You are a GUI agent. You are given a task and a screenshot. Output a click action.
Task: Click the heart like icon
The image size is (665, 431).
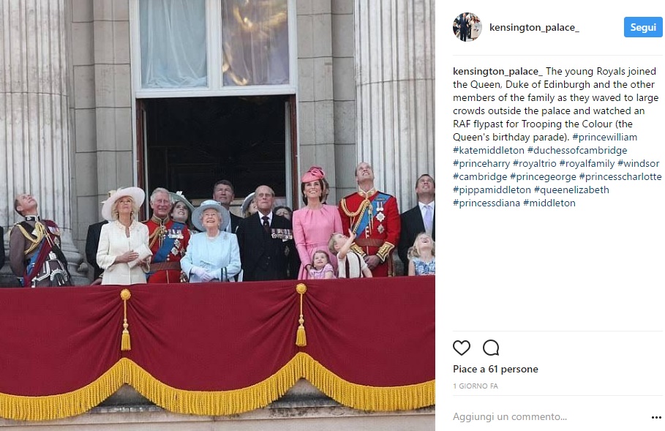pyautogui.click(x=462, y=348)
